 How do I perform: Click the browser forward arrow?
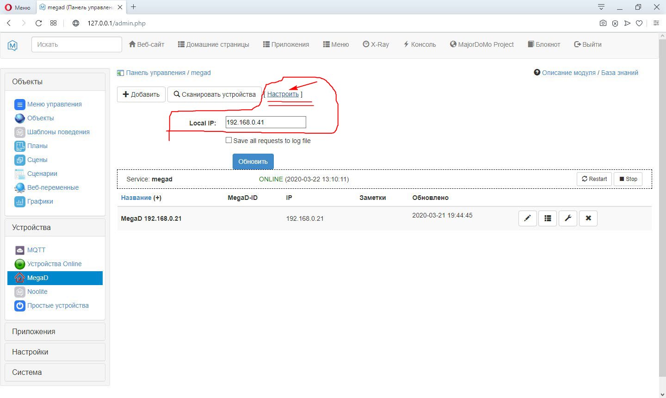click(24, 23)
